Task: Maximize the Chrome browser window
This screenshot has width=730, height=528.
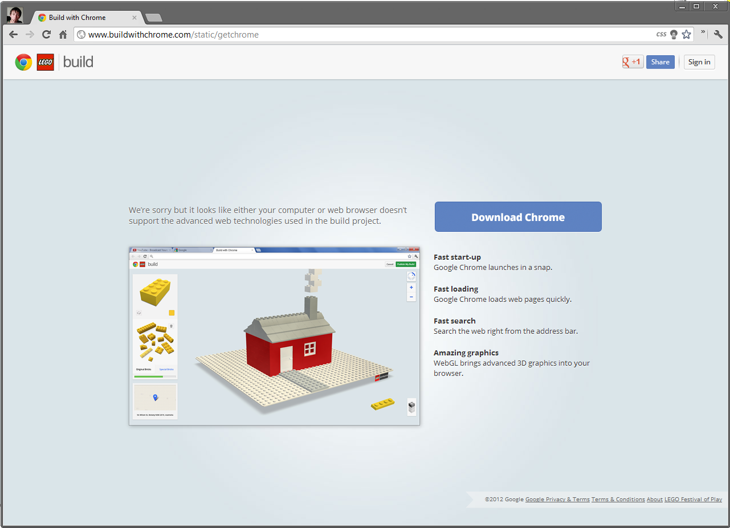Action: (696, 6)
